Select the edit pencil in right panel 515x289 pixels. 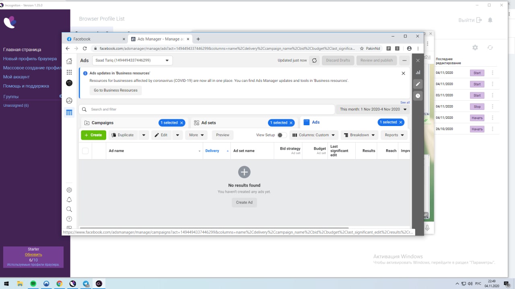(418, 84)
